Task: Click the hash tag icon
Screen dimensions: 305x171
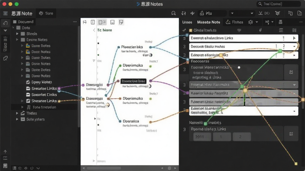Action: tap(260, 30)
